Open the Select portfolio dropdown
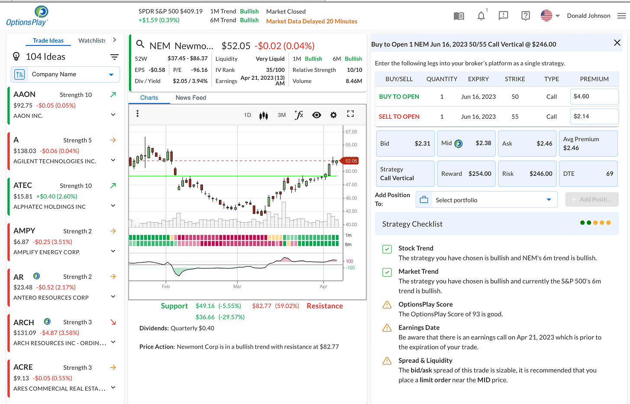 [x=487, y=200]
